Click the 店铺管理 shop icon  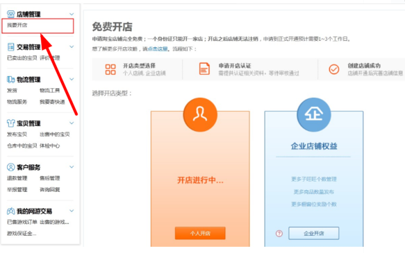(x=10, y=14)
